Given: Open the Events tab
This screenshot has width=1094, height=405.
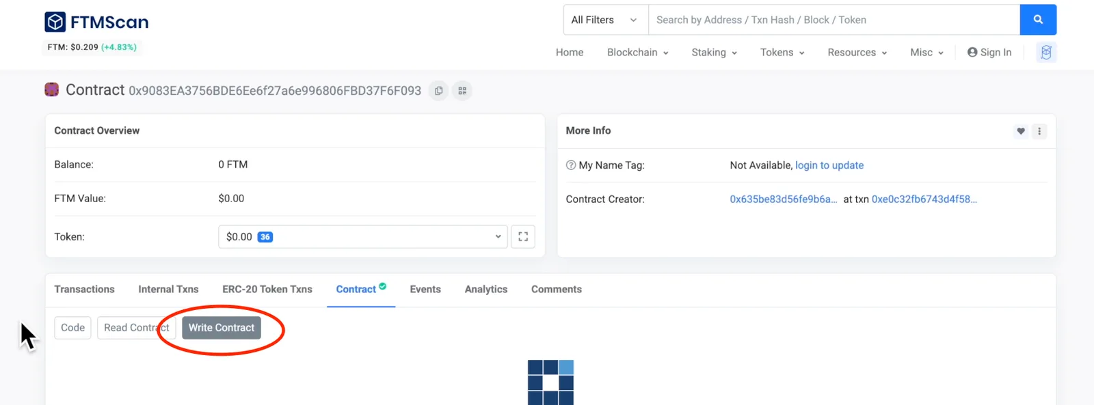Looking at the screenshot, I should point(425,290).
